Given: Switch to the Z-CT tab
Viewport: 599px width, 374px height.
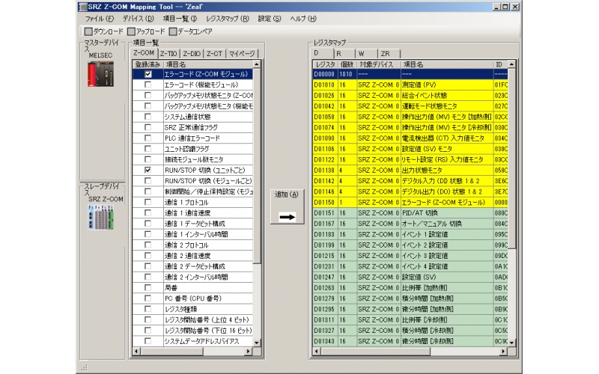Looking at the screenshot, I should pyautogui.click(x=214, y=54).
